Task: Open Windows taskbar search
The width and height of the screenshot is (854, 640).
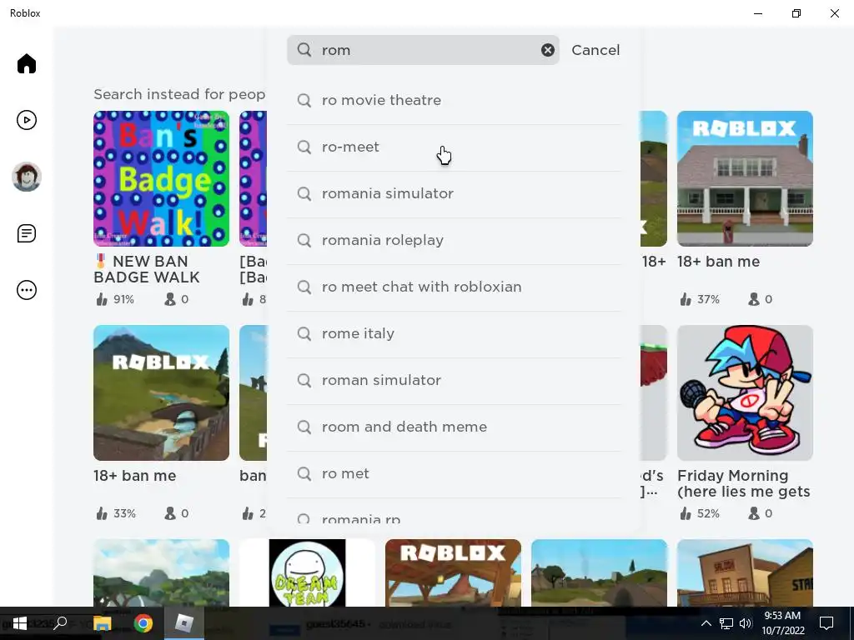Action: click(x=60, y=623)
